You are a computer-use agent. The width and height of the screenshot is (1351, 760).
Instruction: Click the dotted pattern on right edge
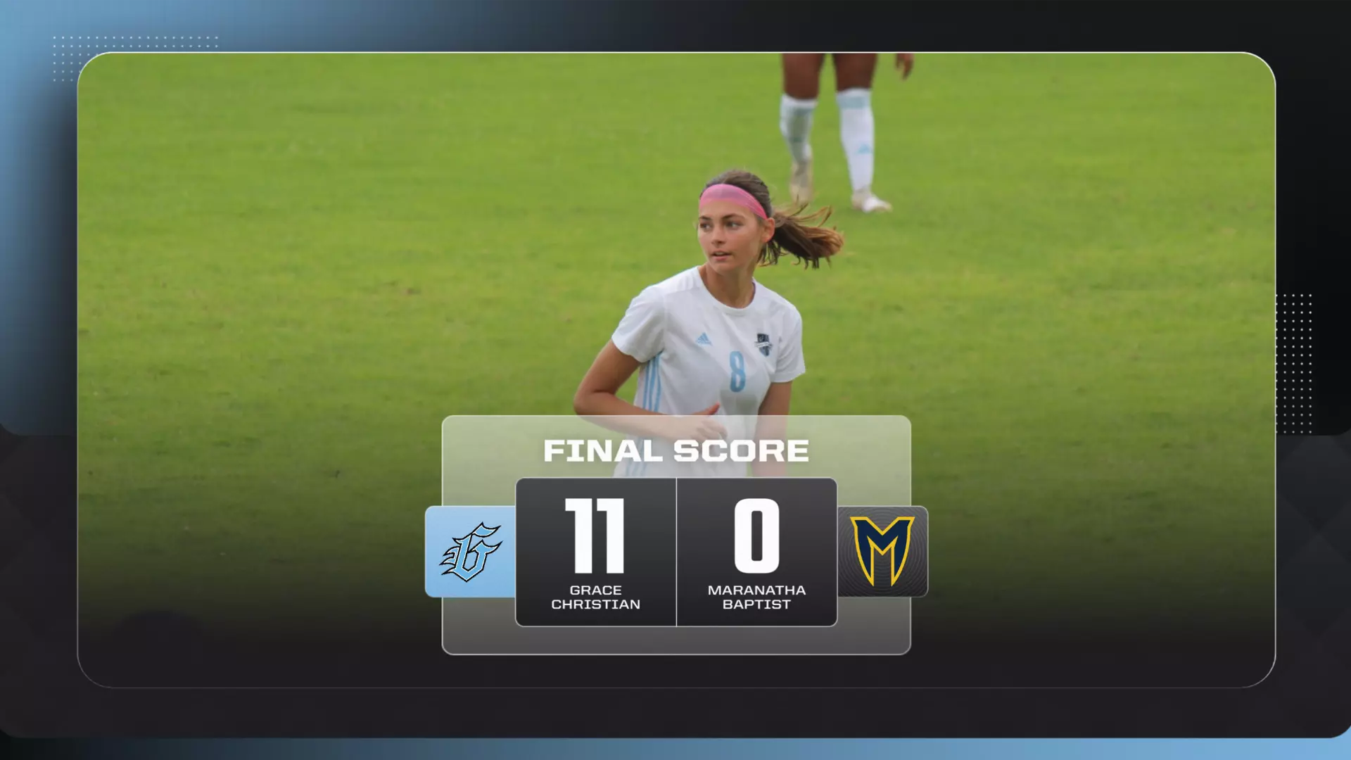[x=1295, y=363]
